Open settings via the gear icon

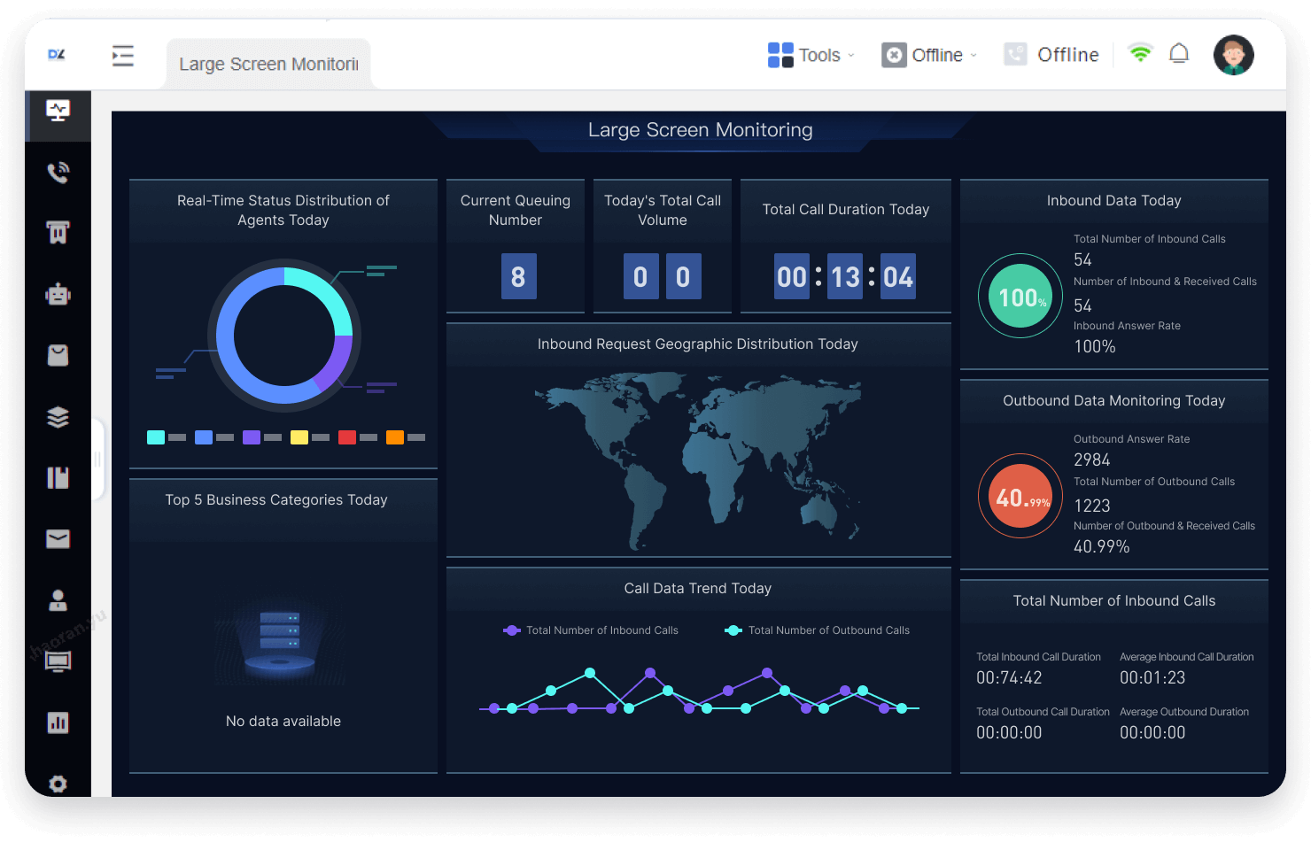click(x=58, y=784)
